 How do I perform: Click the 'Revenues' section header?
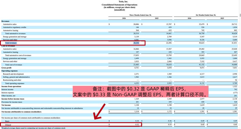click(5, 21)
